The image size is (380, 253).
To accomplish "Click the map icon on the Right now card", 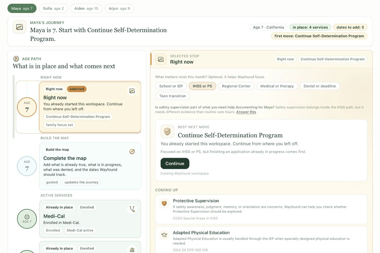I will (132, 91).
